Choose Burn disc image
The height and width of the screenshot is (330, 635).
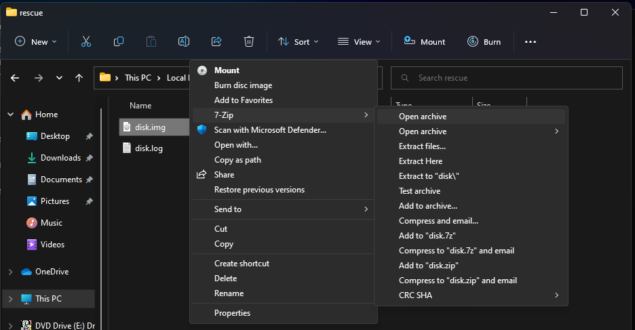[284, 85]
